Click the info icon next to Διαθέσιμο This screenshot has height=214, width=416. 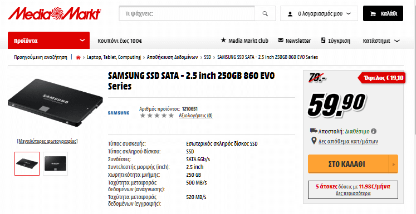(374, 131)
